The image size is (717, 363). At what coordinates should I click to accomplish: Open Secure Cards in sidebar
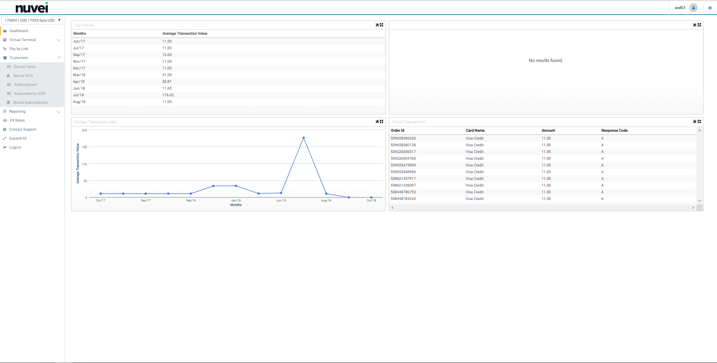click(x=25, y=67)
